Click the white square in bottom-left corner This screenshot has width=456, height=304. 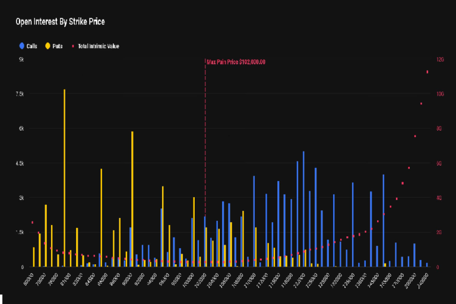click(2, 299)
